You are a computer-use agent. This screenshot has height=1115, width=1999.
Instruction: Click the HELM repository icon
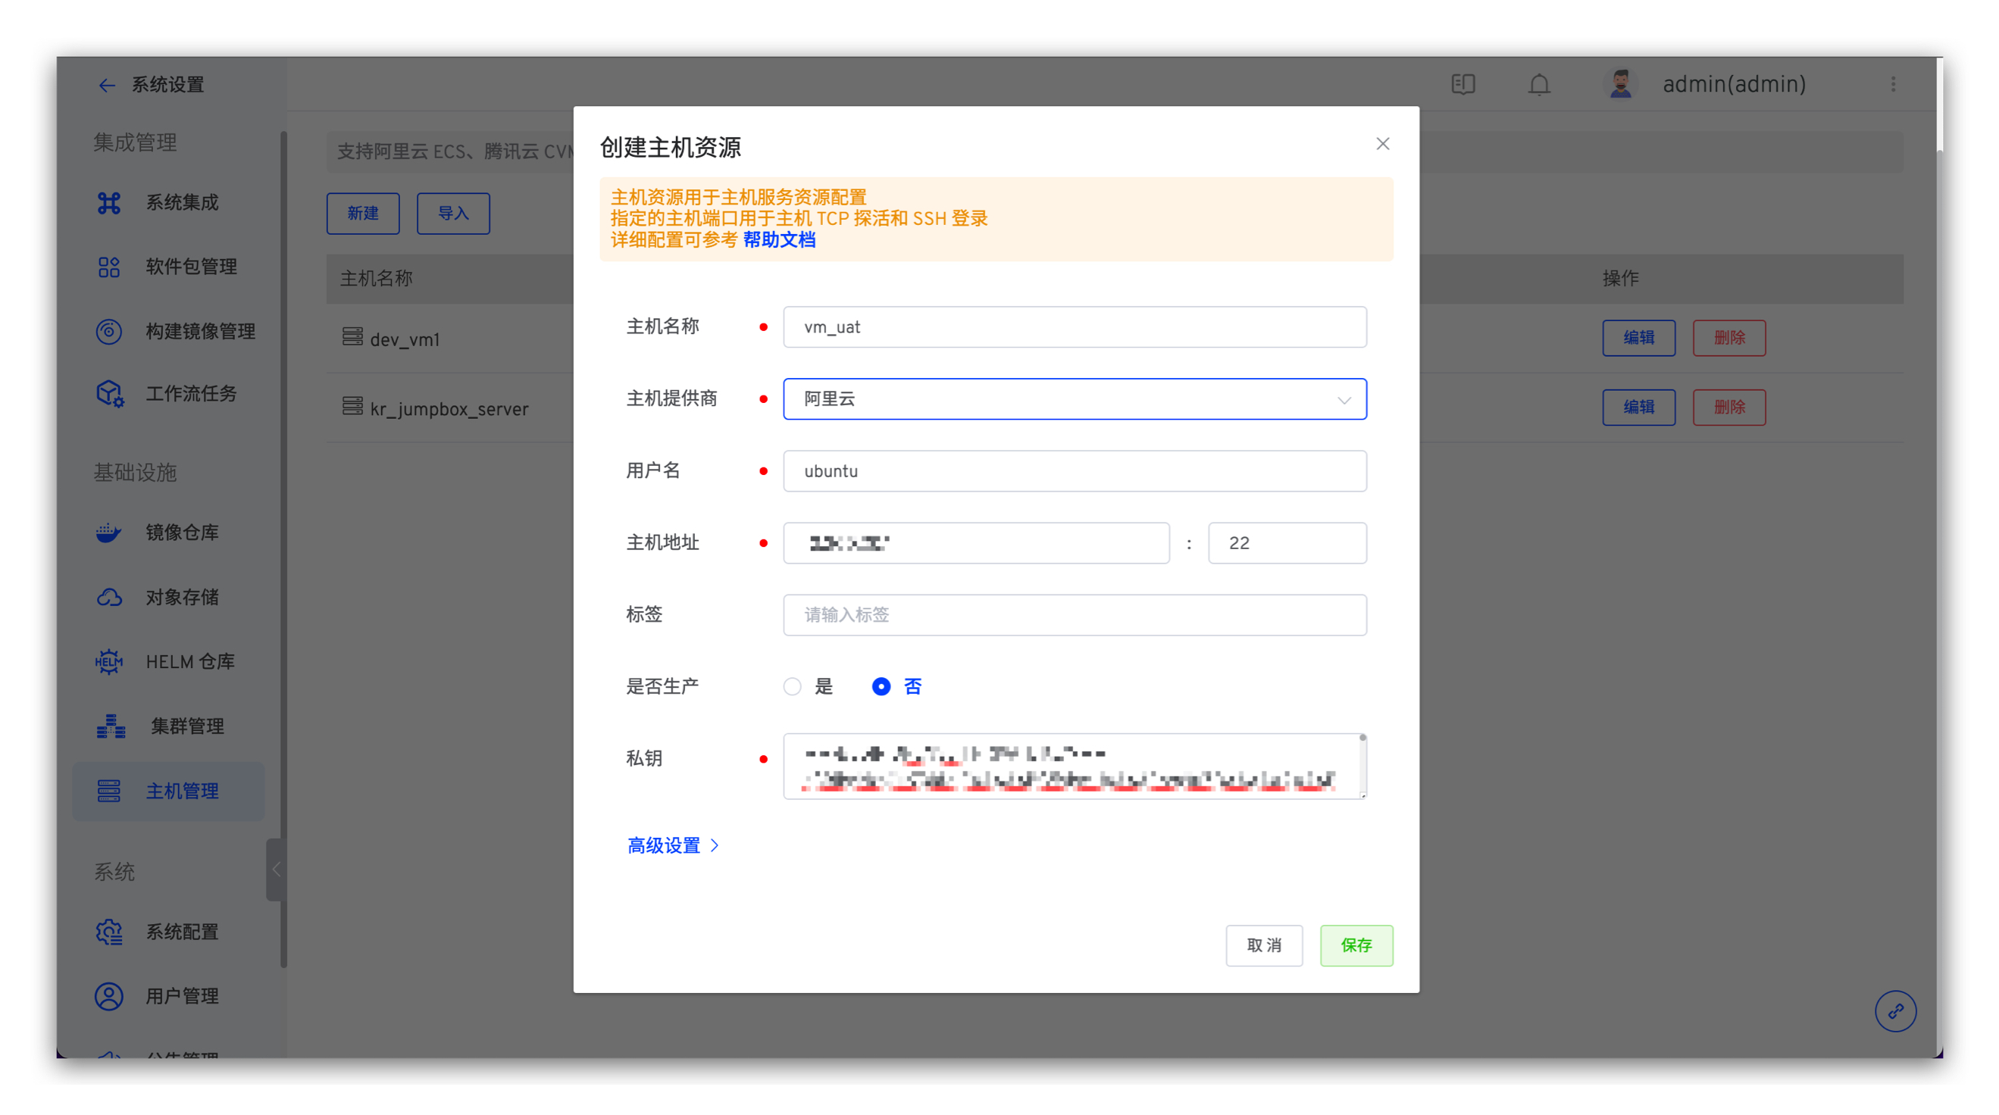coord(108,662)
